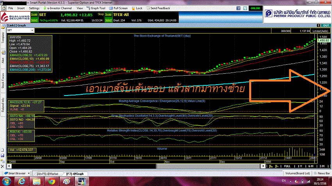Click Swap link next to SET ticker
The height and width of the screenshot is (186, 332).
coord(34,14)
